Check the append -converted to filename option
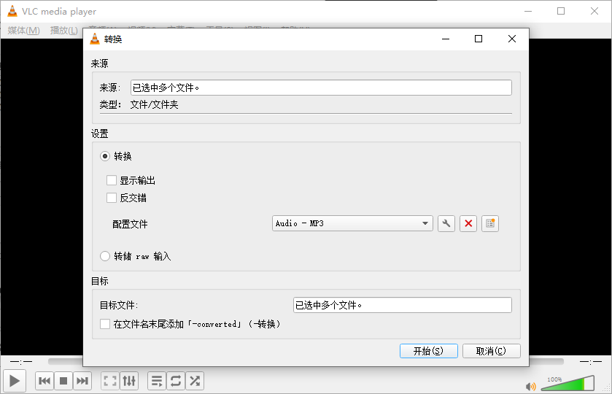612x394 pixels. coord(104,324)
